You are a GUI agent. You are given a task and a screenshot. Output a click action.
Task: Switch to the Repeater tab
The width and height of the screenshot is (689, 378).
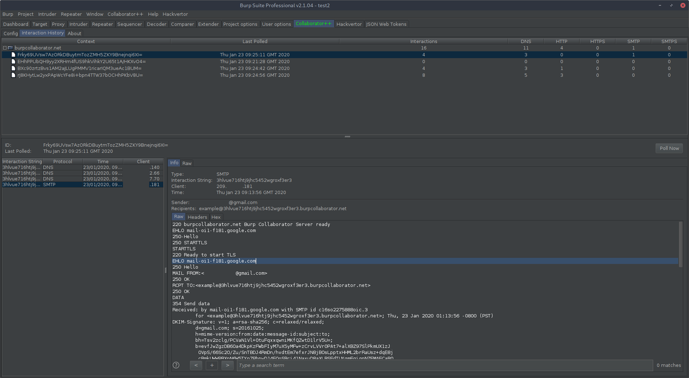tap(103, 24)
